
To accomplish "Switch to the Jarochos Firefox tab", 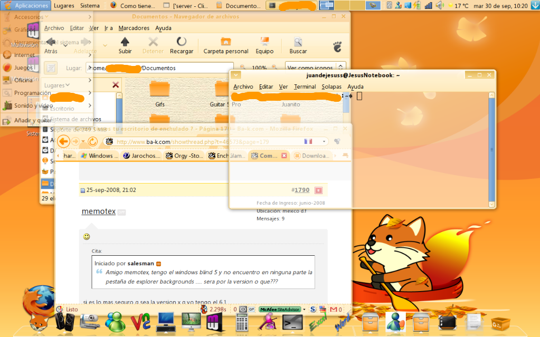I will click(x=141, y=156).
